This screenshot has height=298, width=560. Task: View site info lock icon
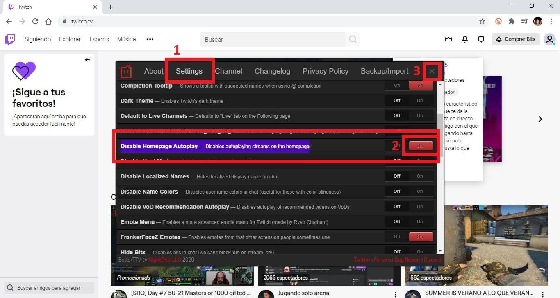click(65, 21)
